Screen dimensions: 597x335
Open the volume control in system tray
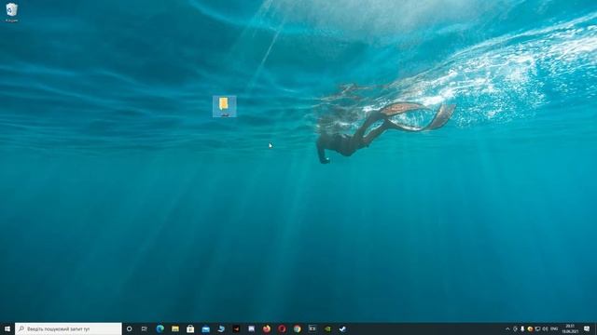click(545, 328)
